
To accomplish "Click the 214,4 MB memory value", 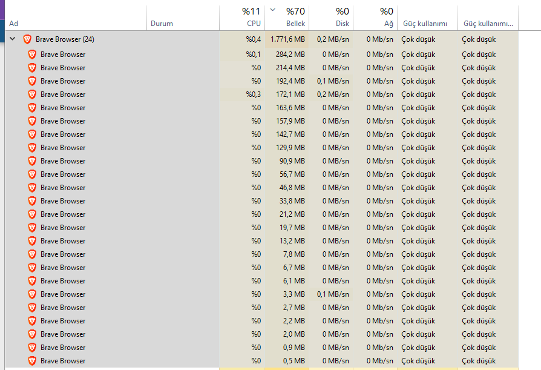I will pos(290,68).
